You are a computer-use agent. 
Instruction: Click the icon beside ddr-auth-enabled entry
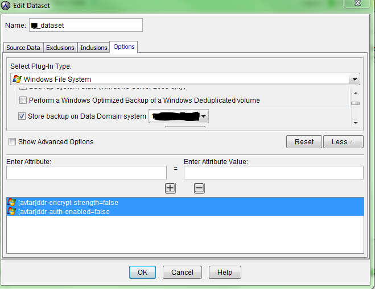pos(11,211)
